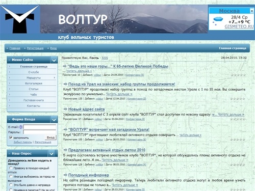Open comments link of post dated 24.04.2010
Screen dimensions: 255x191
(x=135, y=75)
